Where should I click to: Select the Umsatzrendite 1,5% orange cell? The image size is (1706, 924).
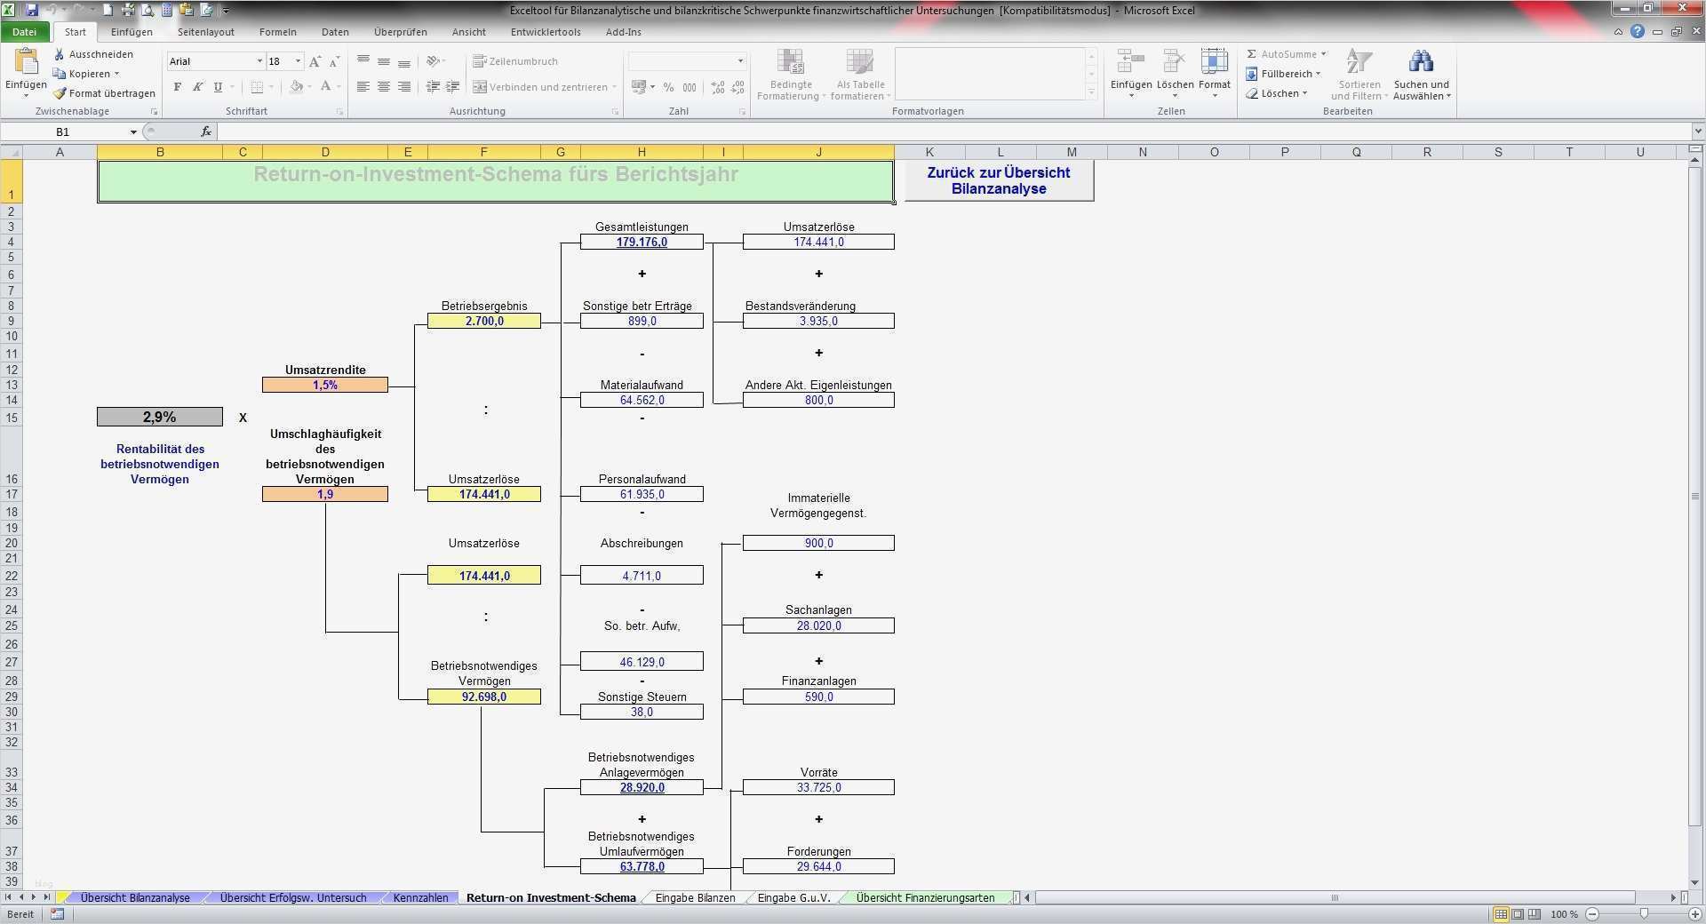(x=324, y=385)
